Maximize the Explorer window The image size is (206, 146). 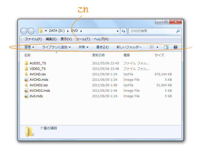coord(166,22)
